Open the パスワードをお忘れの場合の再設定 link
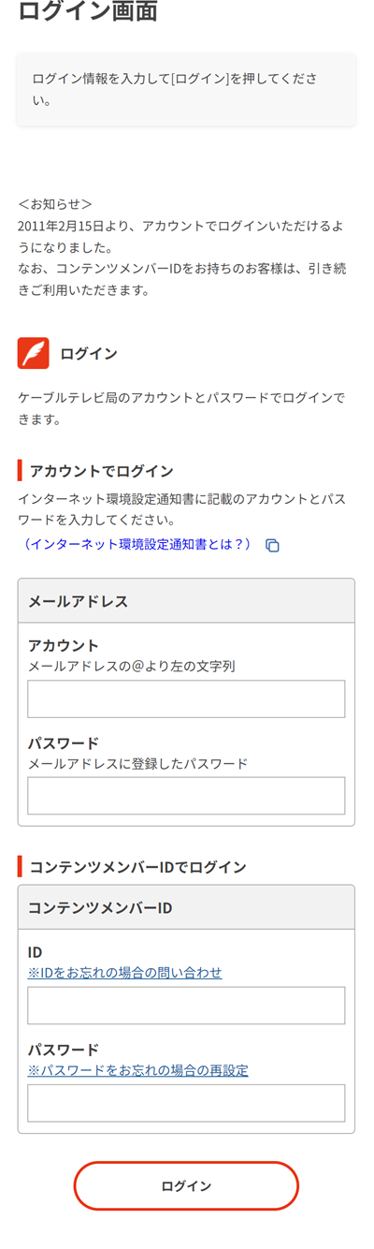 tap(138, 1070)
